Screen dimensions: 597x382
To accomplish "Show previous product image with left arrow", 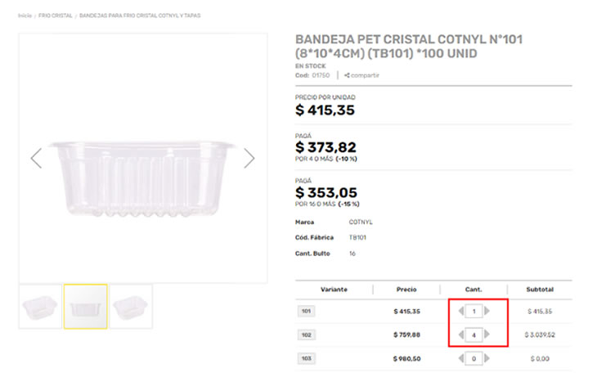I will tap(36, 158).
